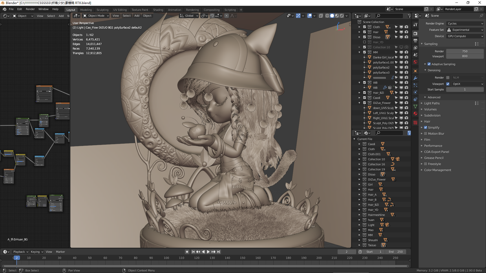Exclude the Cloth collection via its checkbox

coord(364,27)
